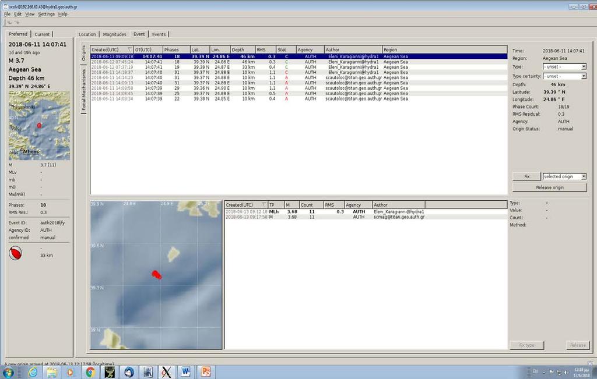Click the red epicenter on large map

[x=156, y=274]
